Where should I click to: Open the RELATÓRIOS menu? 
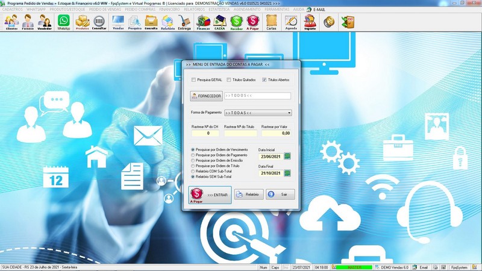click(194, 10)
